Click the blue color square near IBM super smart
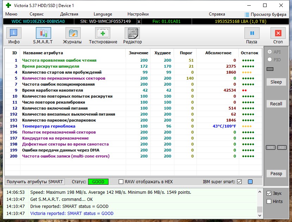Image resolution: width=292 pixels, height=222 pixels. (x=250, y=181)
